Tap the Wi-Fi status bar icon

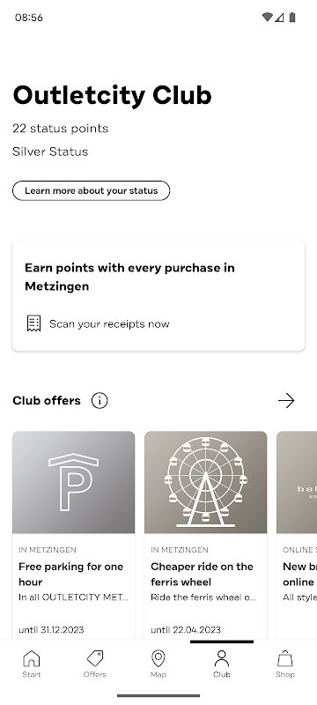click(267, 17)
